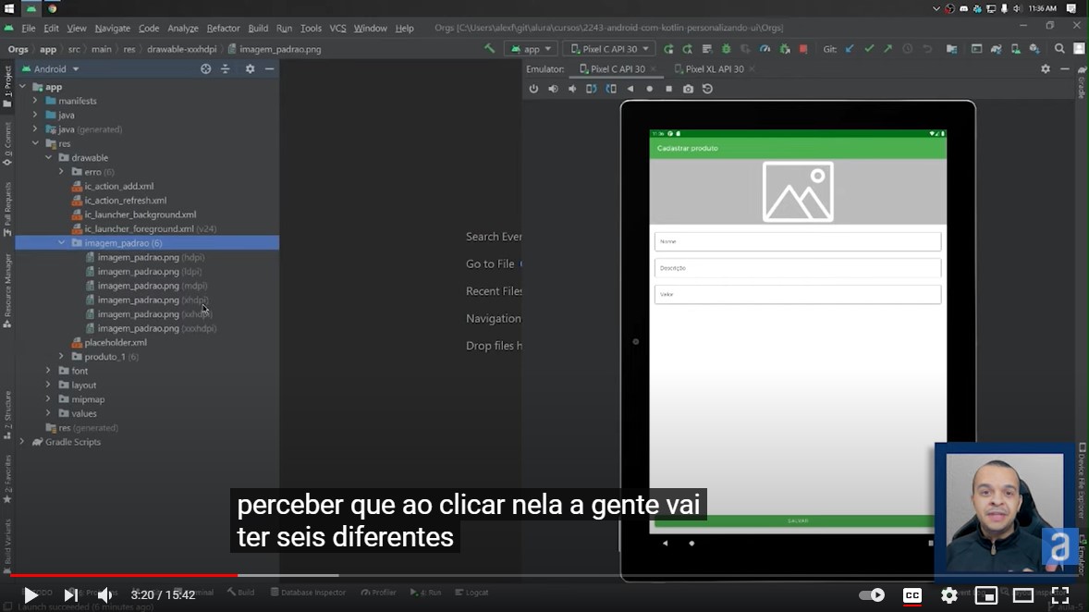Toggle video fullscreen mode
The image size is (1089, 612).
[x=1059, y=594]
